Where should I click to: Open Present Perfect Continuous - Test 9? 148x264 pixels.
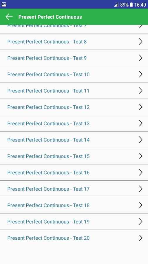tap(74, 58)
